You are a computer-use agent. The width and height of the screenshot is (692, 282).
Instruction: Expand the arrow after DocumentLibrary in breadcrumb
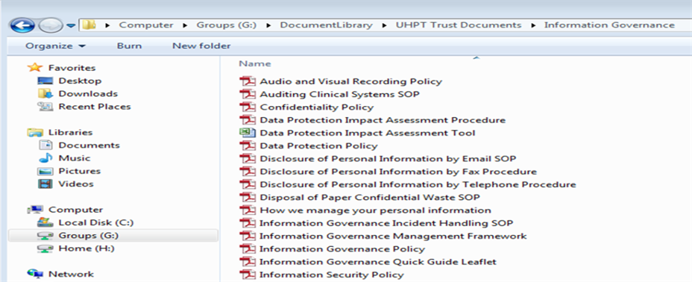(384, 25)
